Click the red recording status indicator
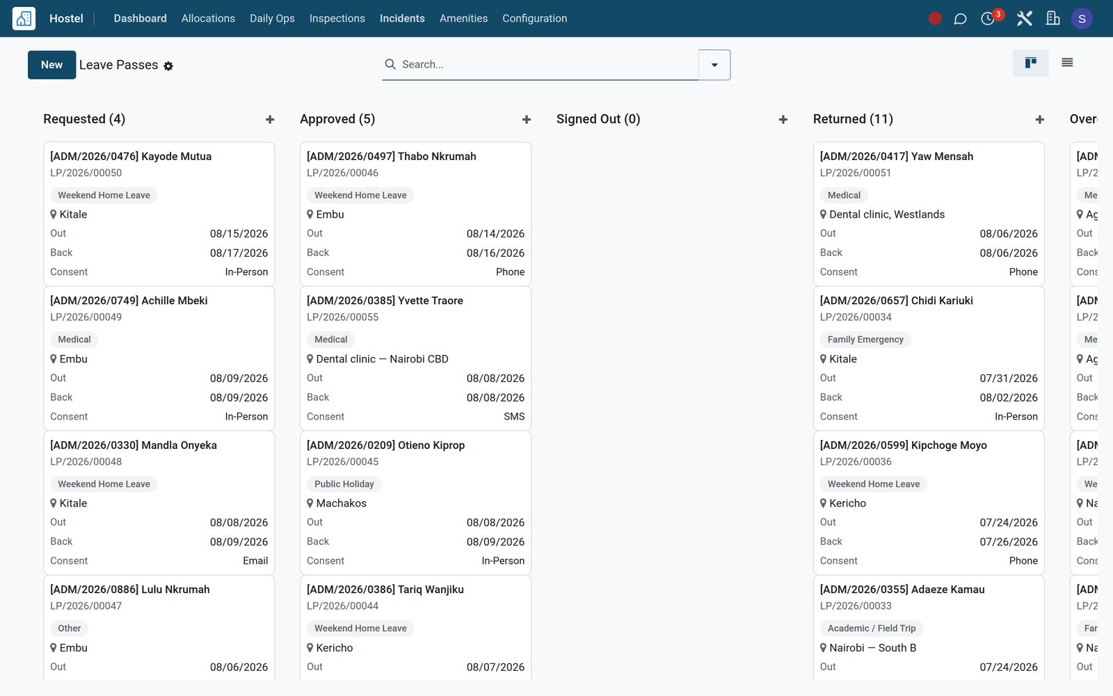Image resolution: width=1113 pixels, height=696 pixels. coord(935,19)
